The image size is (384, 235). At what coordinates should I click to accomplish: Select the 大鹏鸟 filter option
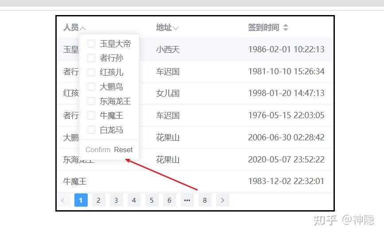[91, 87]
